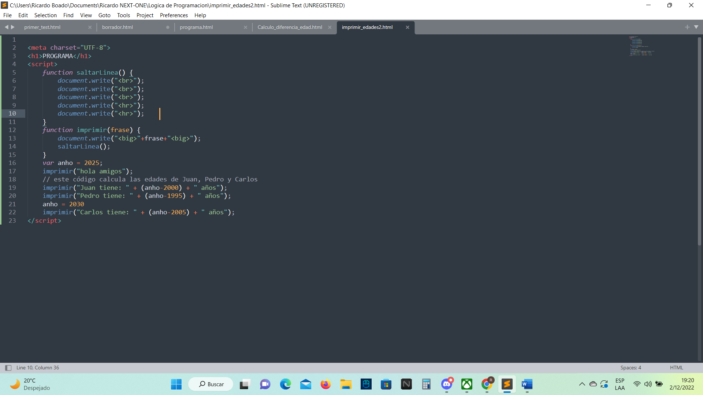Launch Microsoft Edge from the taskbar
The image size is (703, 395).
pos(285,384)
